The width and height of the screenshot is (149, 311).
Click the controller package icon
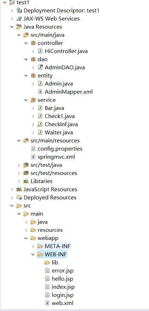[x=33, y=43]
